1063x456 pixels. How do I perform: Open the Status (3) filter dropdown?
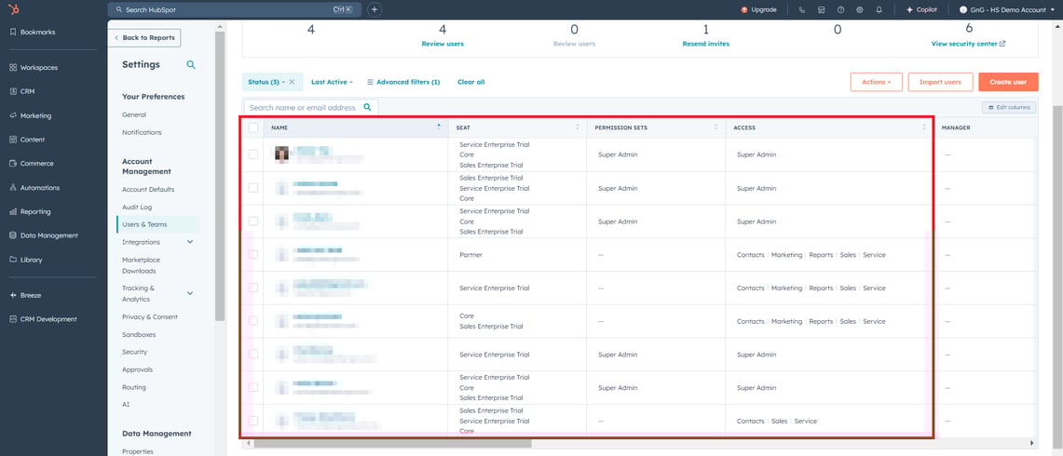point(266,82)
